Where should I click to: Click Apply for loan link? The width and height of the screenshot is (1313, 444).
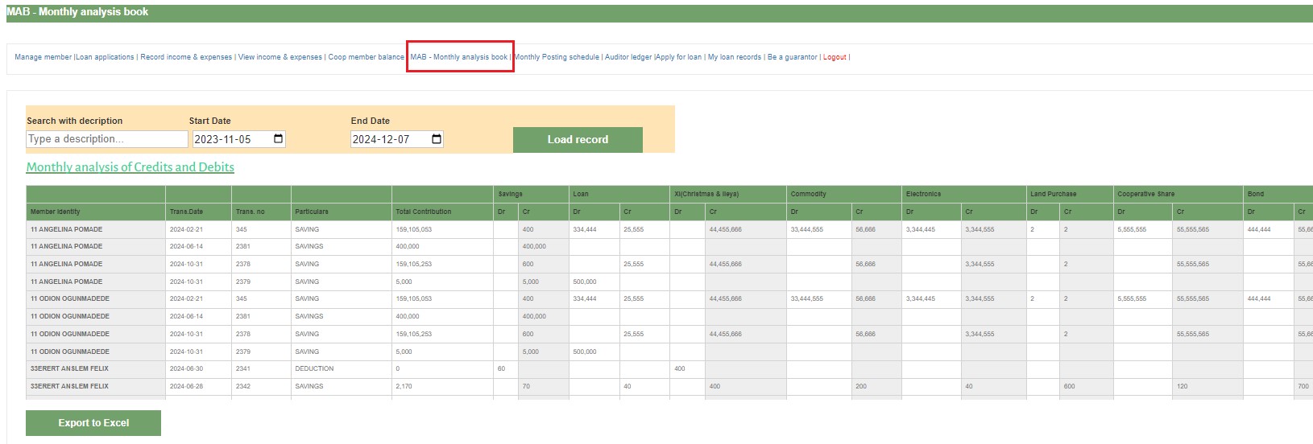[679, 57]
